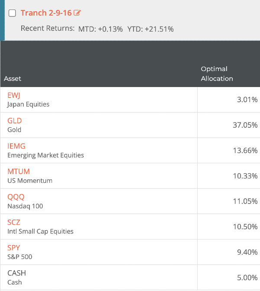Click the Nasdaq 100 description text
The image size is (260, 291).
25,206
